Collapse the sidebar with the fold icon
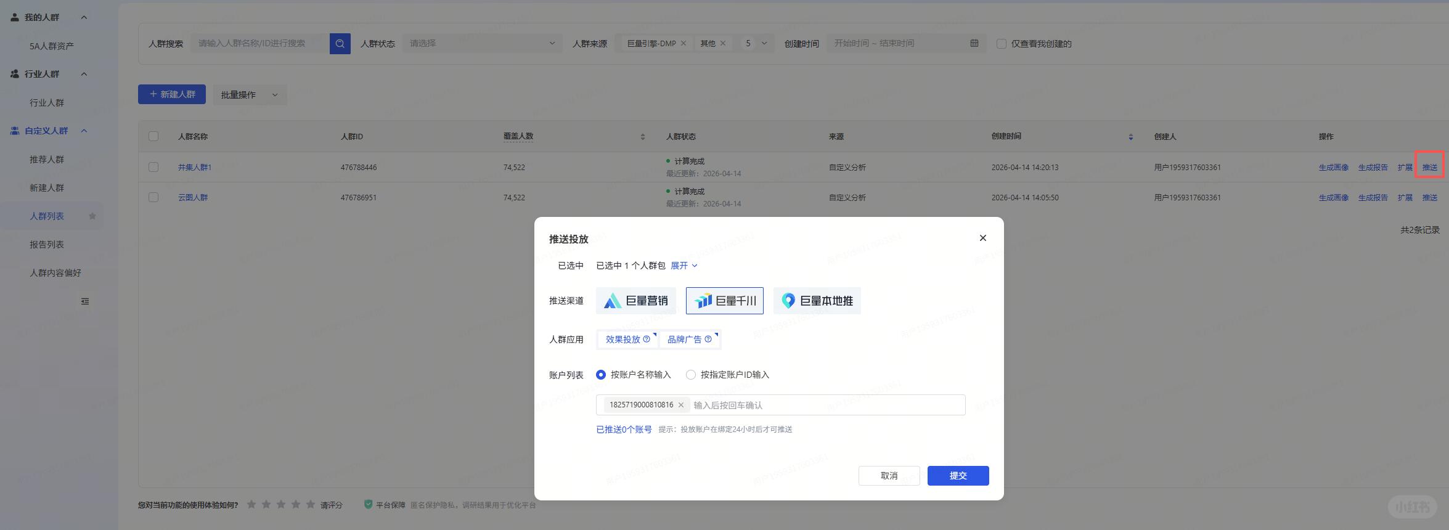The height and width of the screenshot is (530, 1449). click(85, 301)
